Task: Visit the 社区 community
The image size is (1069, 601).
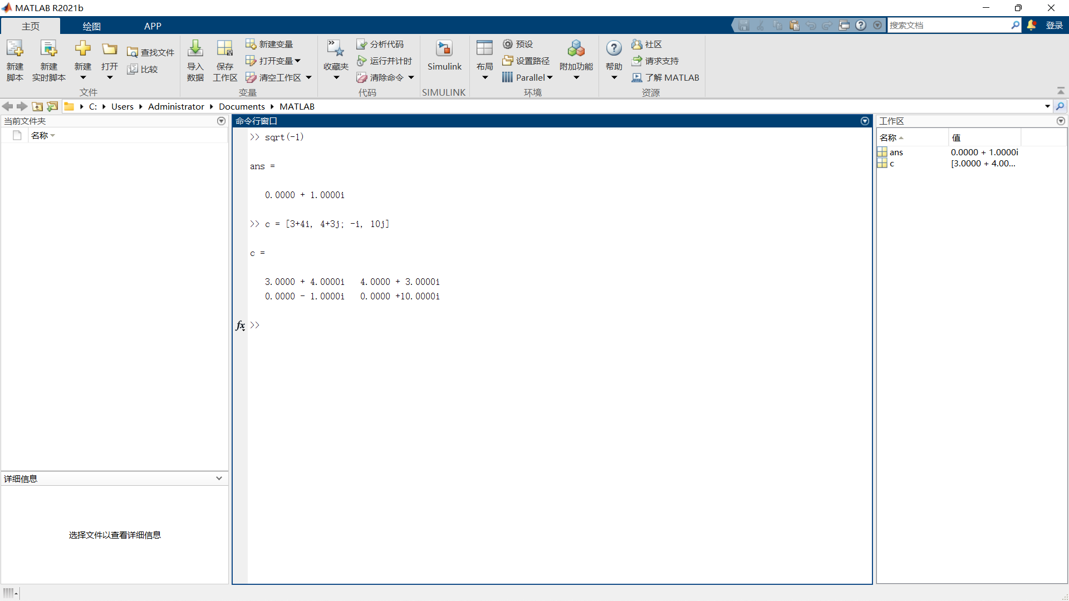Action: tap(647, 44)
